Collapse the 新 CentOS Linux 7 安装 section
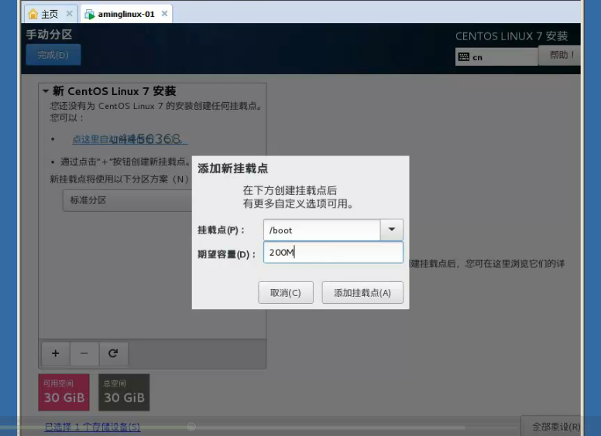Screen dimensions: 601x436 [x=46, y=91]
